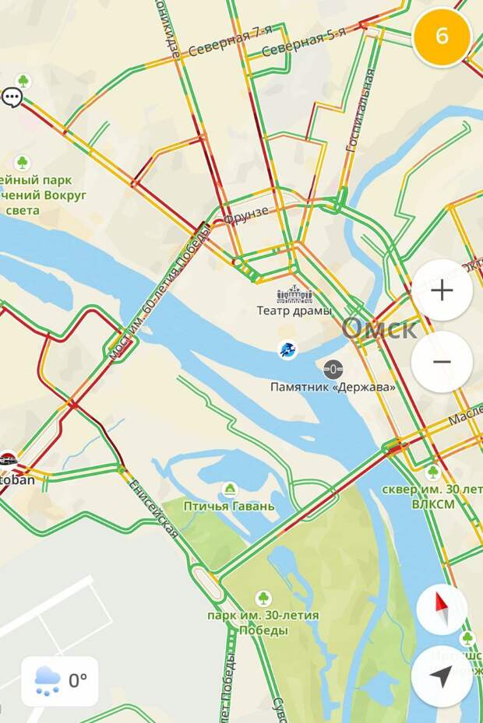Open the road chat speech bubble marker
This screenshot has height=723, width=483.
(11, 97)
